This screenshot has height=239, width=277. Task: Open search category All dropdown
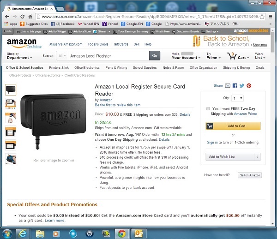coord(62,56)
